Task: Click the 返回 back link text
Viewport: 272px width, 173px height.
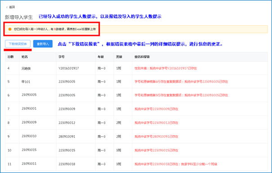Action: (12, 7)
